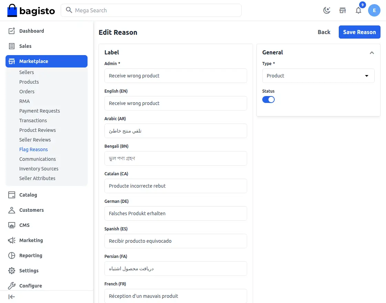Click the Back link
386x303 pixels.
[x=324, y=32]
